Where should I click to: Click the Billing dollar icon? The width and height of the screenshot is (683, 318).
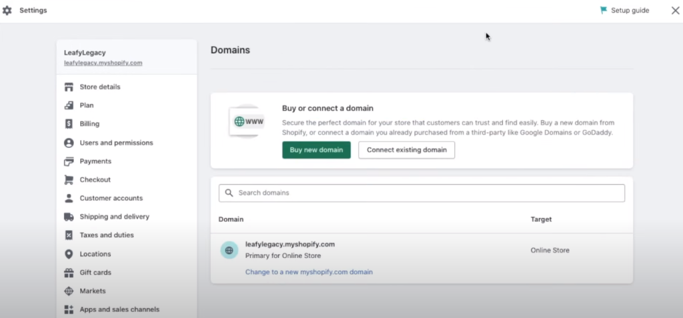pos(69,124)
